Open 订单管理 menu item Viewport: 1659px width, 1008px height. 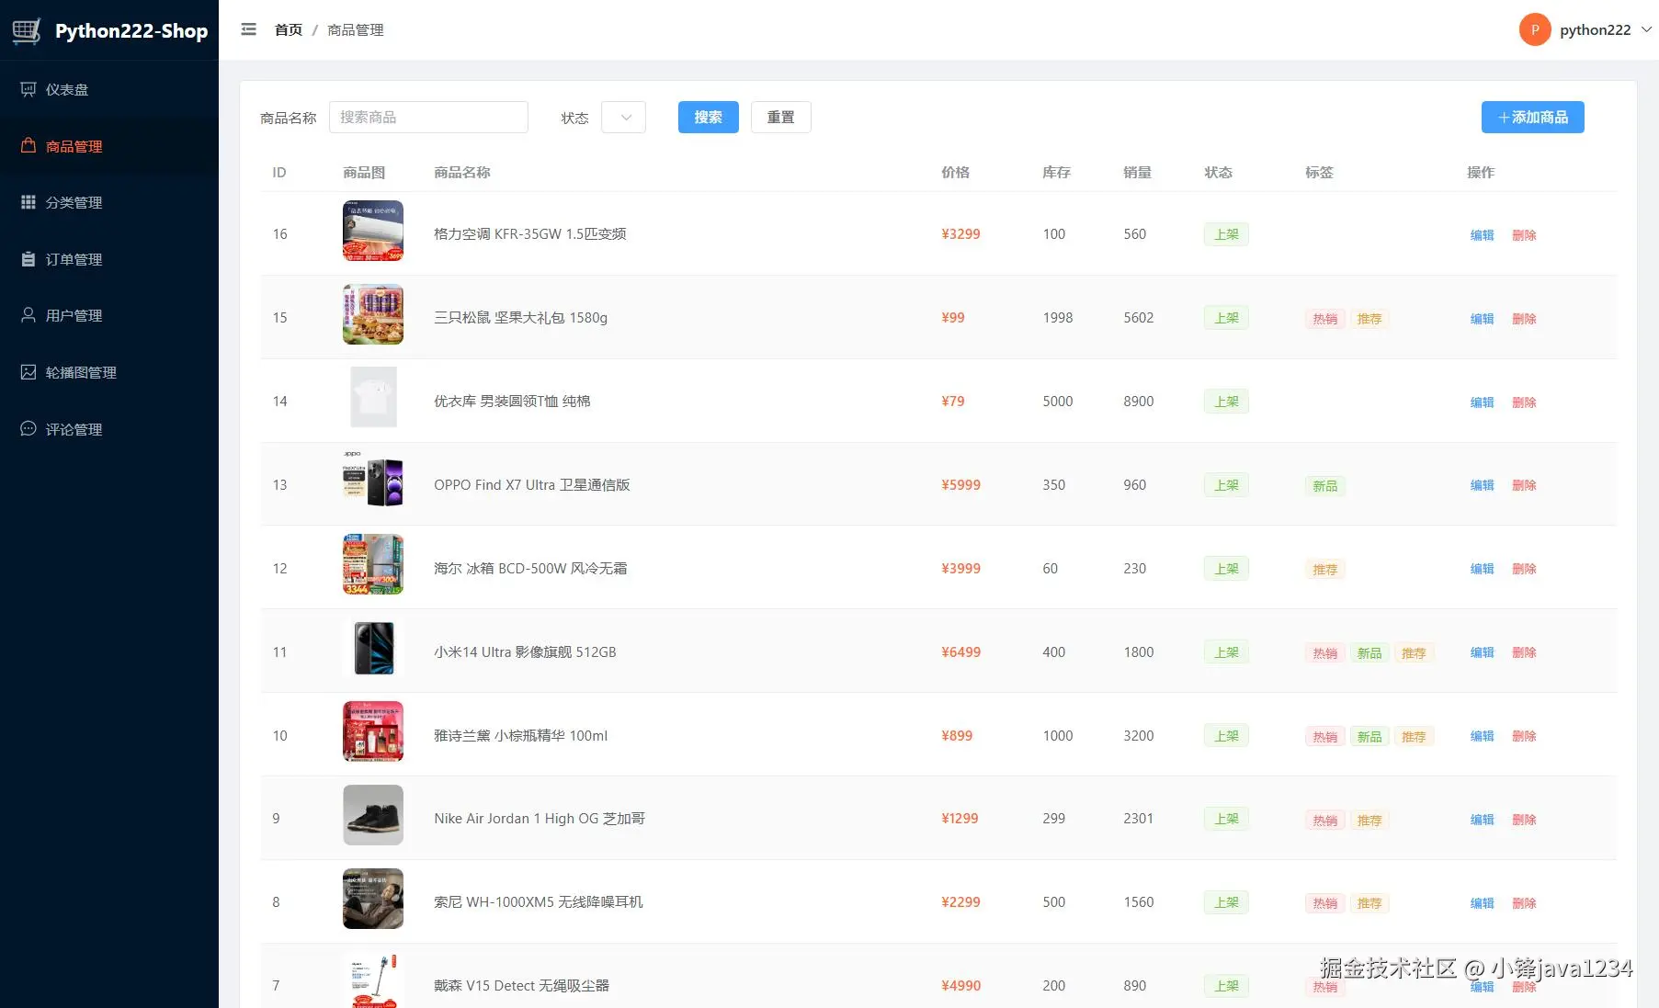[x=109, y=259]
